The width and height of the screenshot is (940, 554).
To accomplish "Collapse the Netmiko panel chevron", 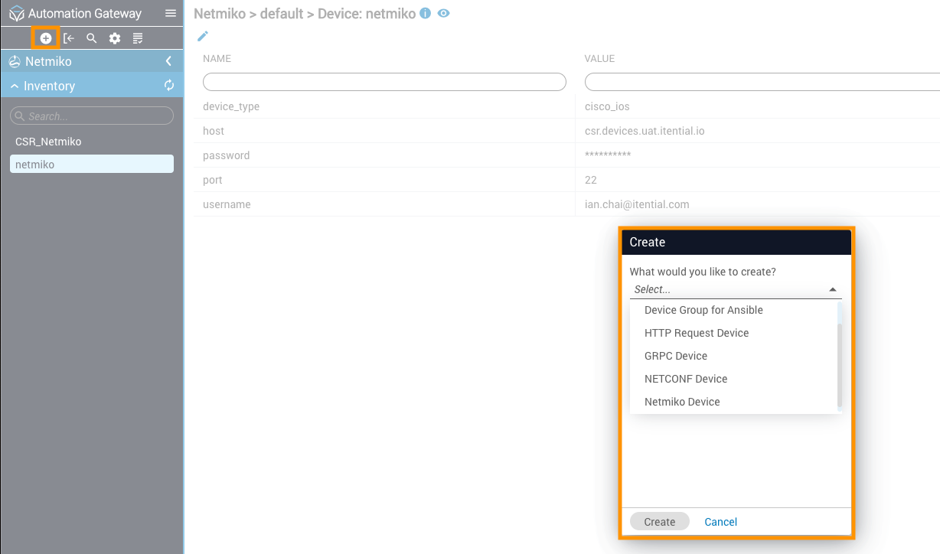I will pyautogui.click(x=168, y=61).
